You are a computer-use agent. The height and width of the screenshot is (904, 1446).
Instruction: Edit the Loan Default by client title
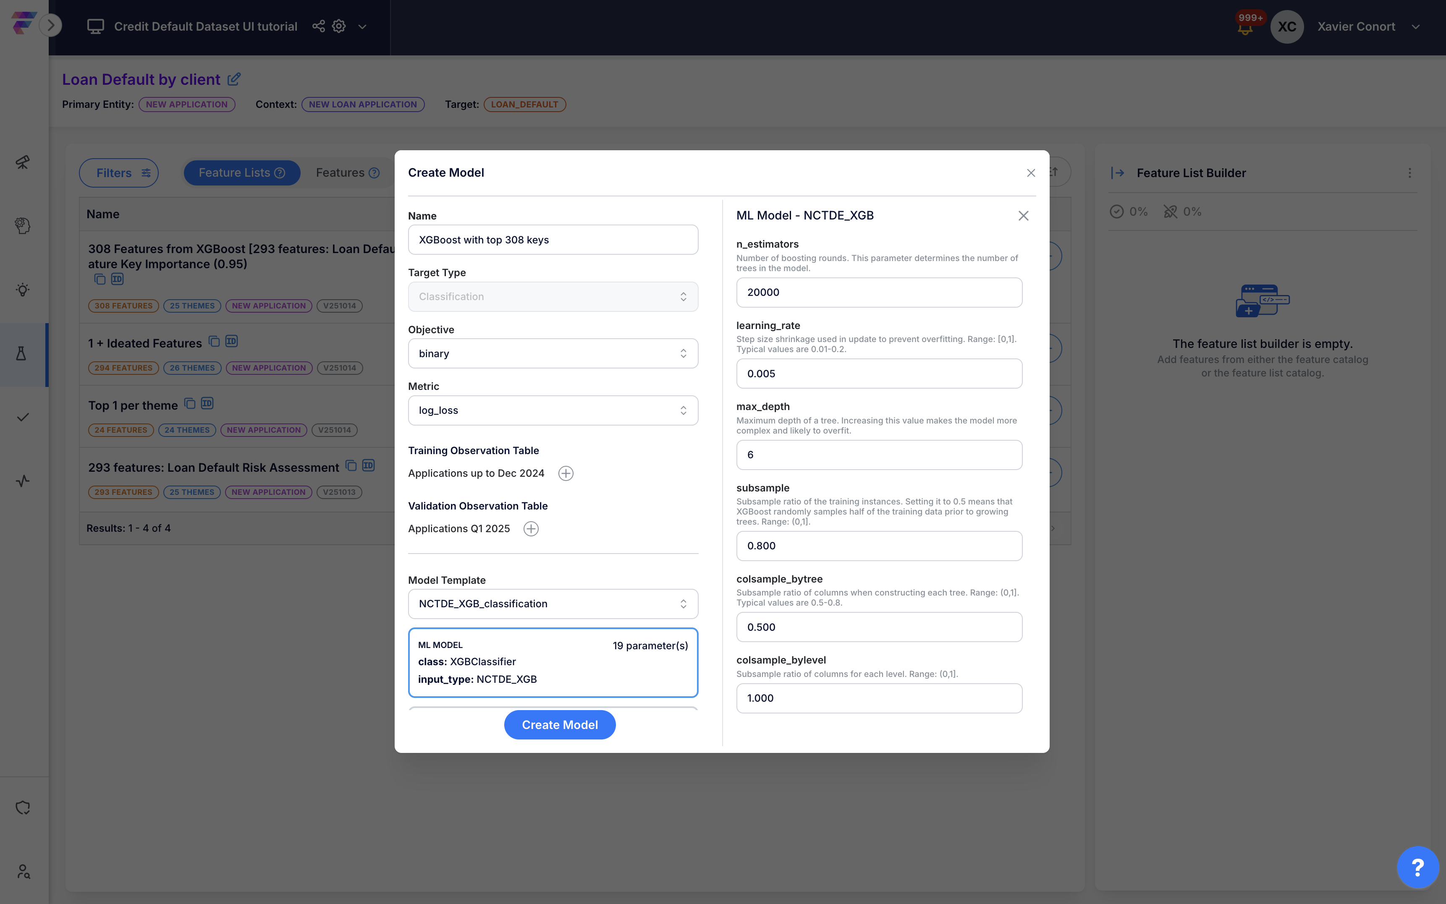coord(234,79)
